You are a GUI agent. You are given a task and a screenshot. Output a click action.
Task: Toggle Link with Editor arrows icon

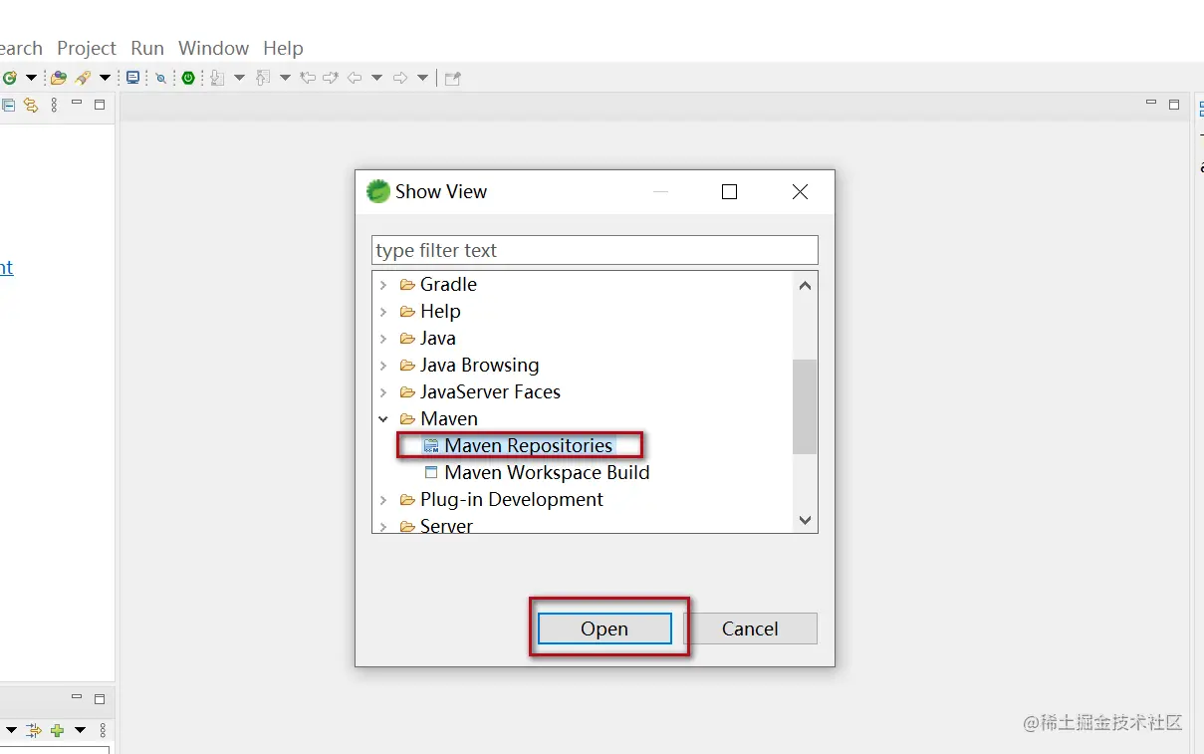[31, 105]
